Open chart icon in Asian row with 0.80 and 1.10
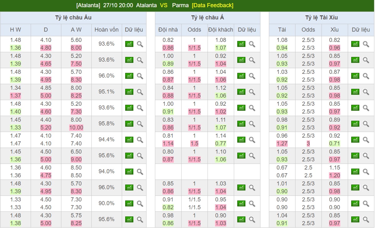 (241, 156)
